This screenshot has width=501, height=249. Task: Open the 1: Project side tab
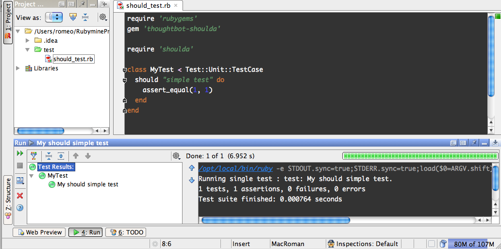pos(8,22)
